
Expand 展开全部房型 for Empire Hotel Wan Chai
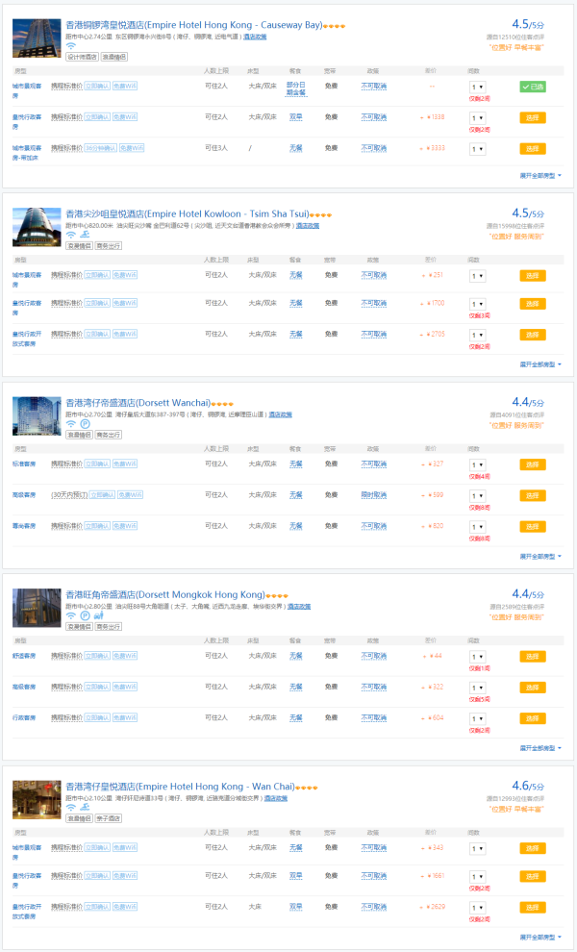[540, 938]
